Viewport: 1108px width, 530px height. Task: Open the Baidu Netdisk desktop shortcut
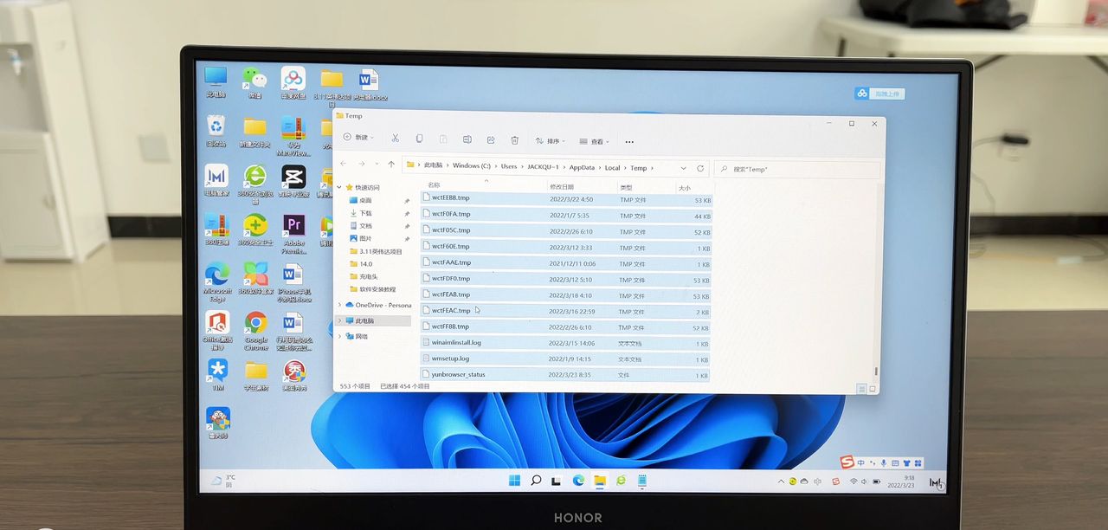293,83
